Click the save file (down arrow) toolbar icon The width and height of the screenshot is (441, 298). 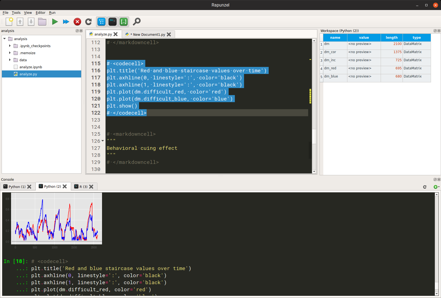31,22
